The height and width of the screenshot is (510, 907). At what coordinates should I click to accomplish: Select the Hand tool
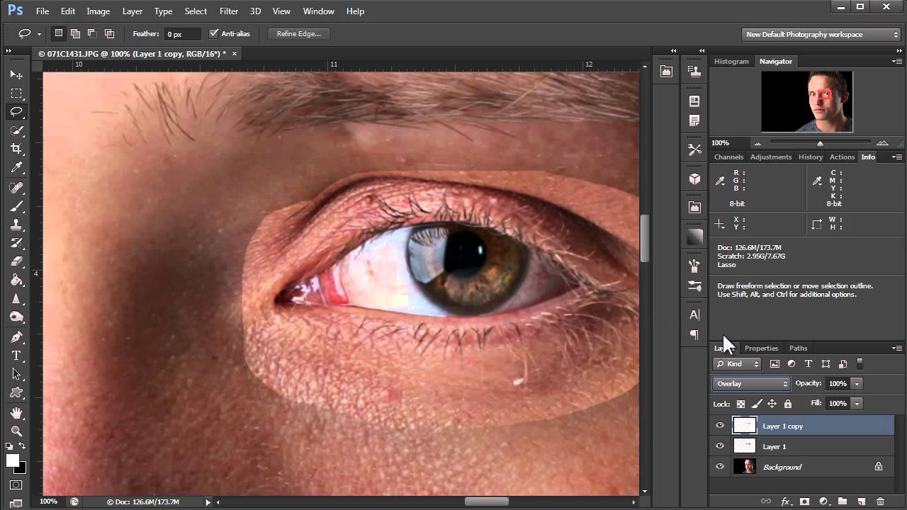pyautogui.click(x=16, y=413)
